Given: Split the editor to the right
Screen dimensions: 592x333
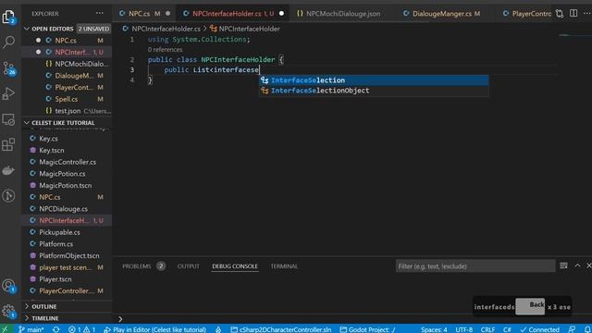Looking at the screenshot, I should (573, 13).
